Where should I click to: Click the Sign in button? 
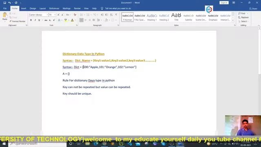coord(224,3)
